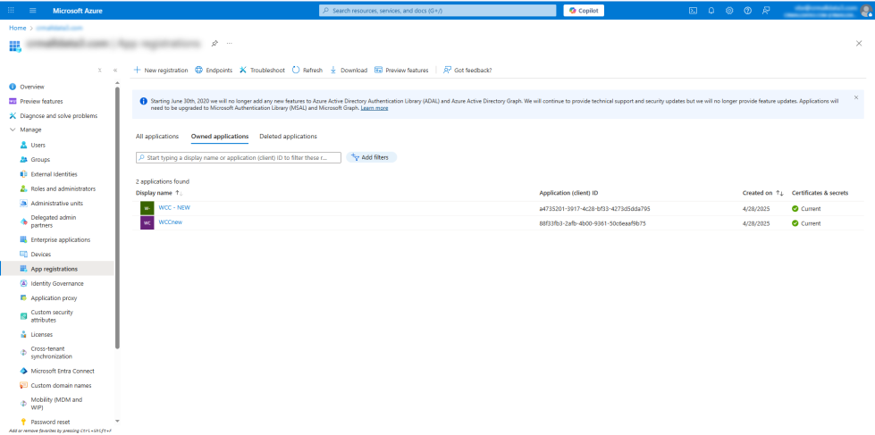Click the Users icon in sidebar

[x=23, y=145]
